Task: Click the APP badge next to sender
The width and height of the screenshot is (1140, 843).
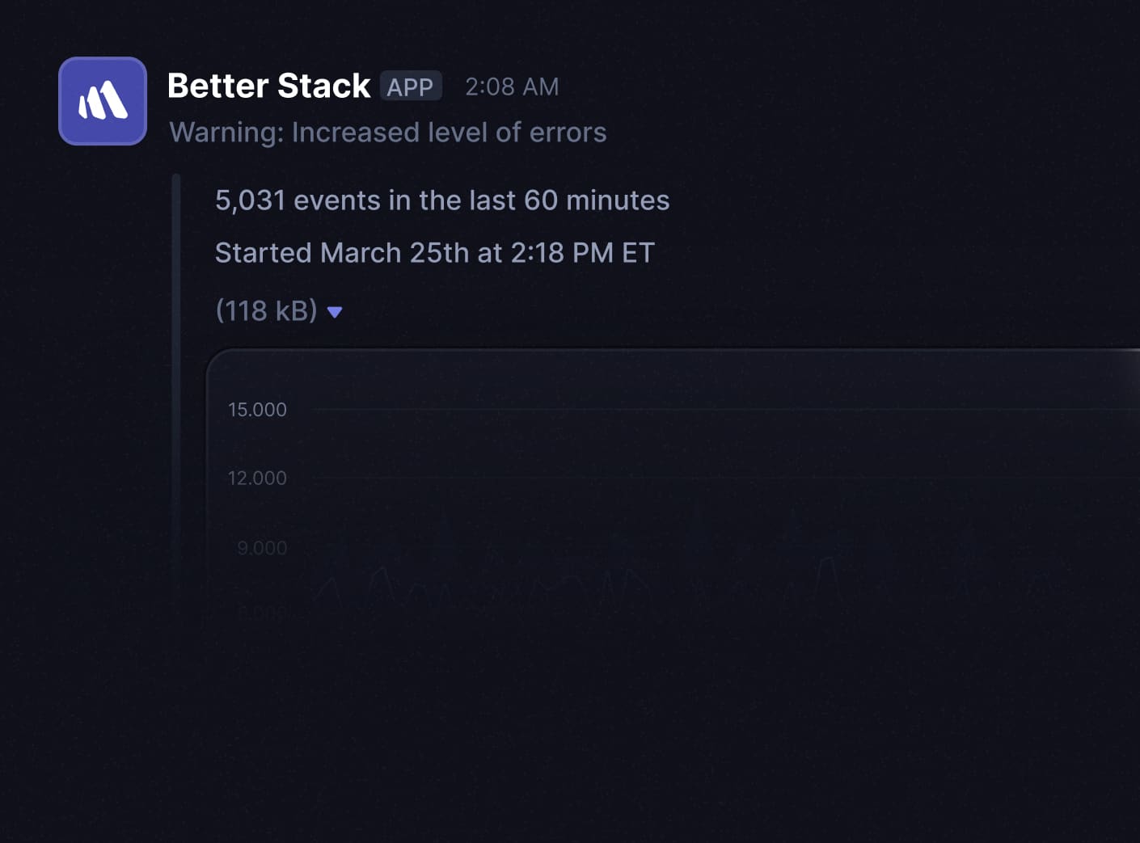Action: (x=410, y=86)
